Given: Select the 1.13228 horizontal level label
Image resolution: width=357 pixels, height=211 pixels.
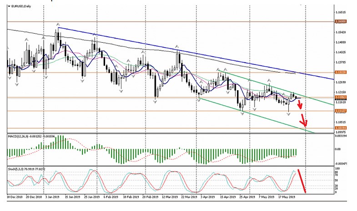Looking at the screenshot, I should (339, 73).
